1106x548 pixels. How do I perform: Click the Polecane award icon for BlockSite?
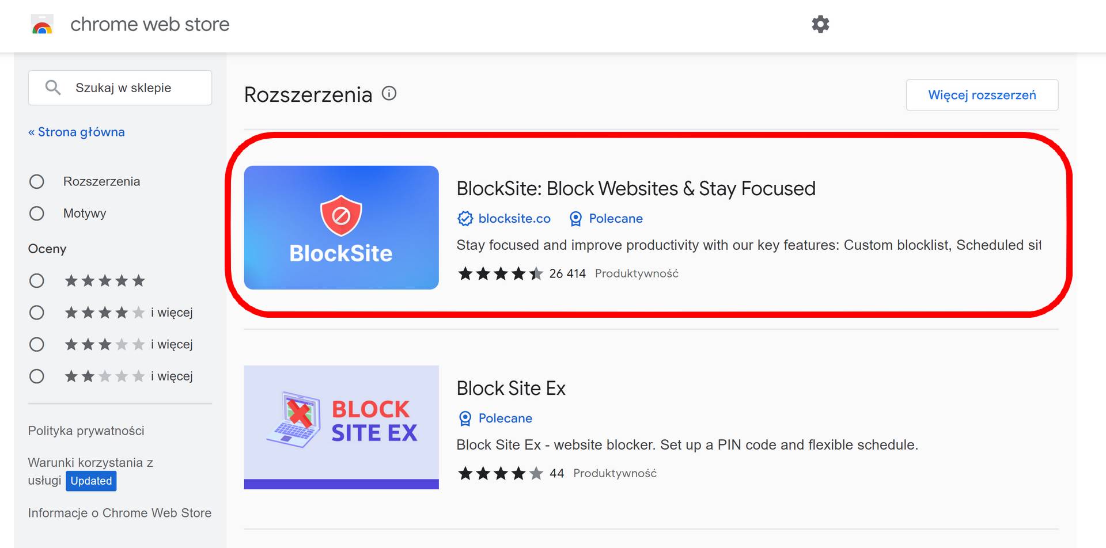tap(575, 219)
